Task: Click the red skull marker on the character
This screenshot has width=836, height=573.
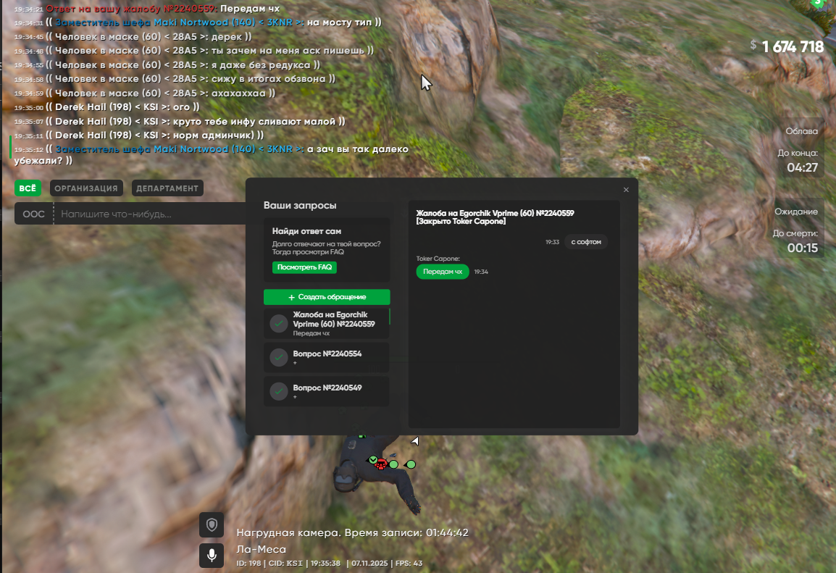Action: (x=381, y=464)
